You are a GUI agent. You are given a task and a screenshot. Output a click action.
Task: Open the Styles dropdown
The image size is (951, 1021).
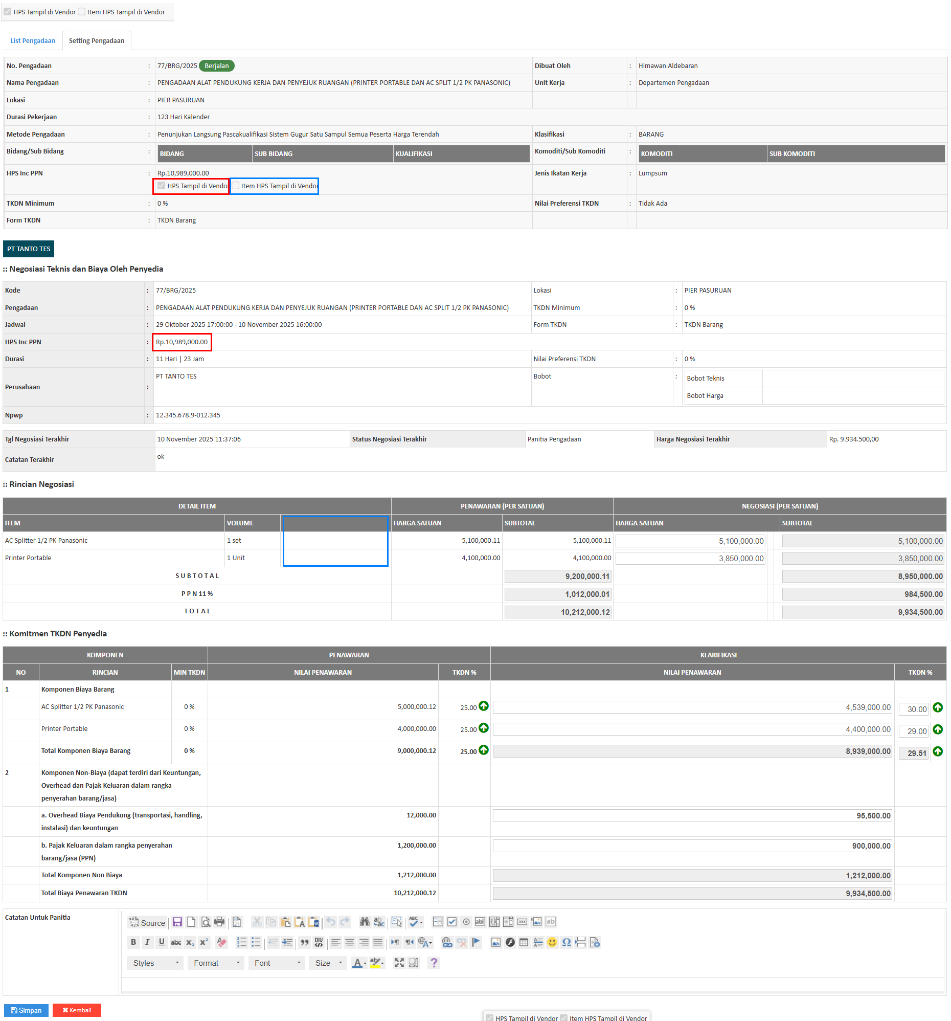click(155, 963)
